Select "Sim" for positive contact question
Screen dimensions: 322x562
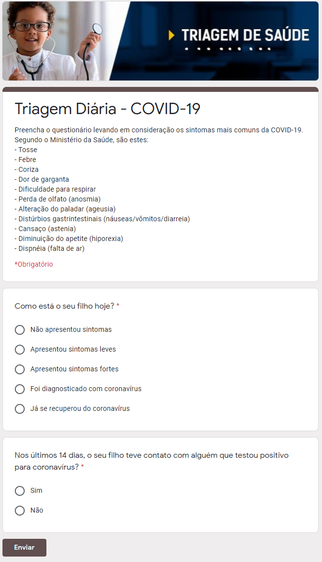coord(20,491)
